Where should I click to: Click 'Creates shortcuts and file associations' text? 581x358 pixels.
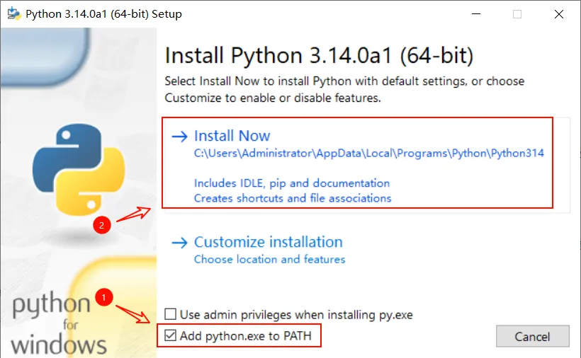pos(293,198)
